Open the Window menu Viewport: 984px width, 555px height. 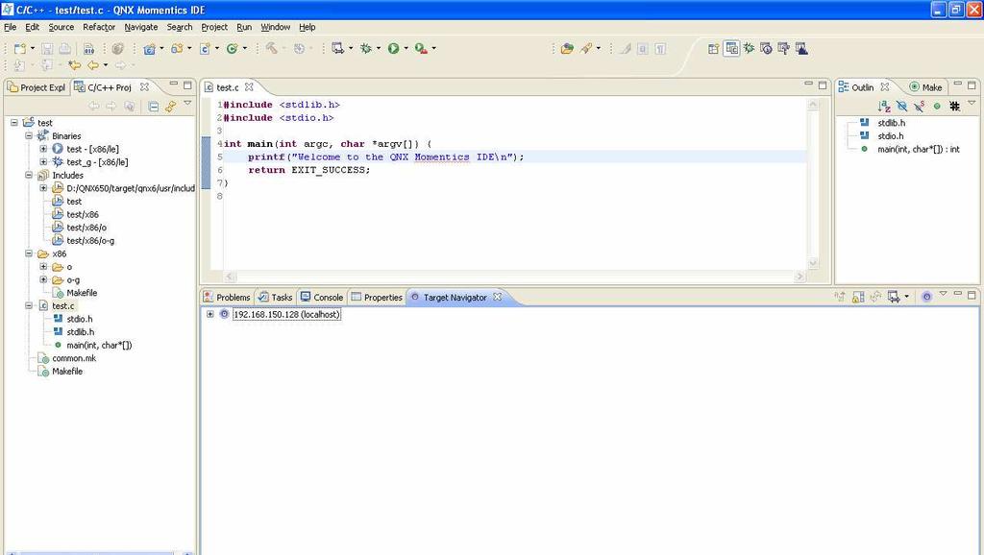coord(276,27)
